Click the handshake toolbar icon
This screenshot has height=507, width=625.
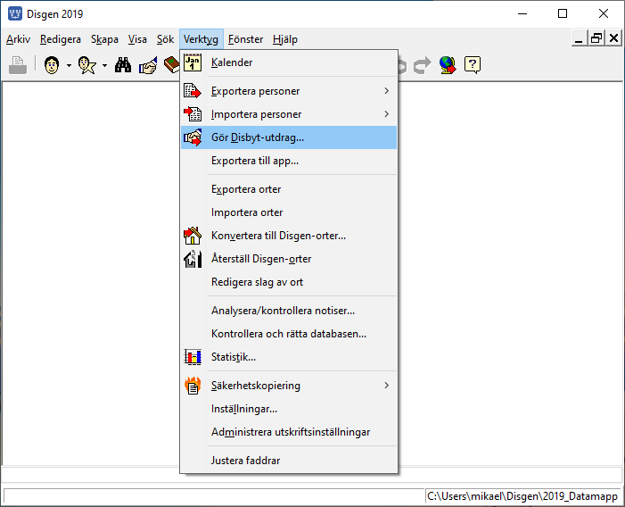148,65
